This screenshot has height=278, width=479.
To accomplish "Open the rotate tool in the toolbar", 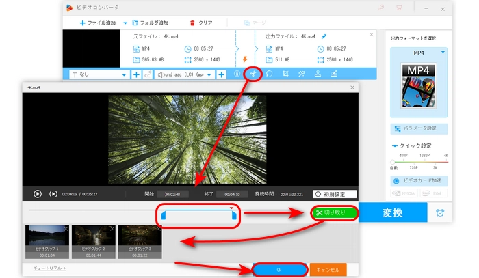I will pos(269,74).
